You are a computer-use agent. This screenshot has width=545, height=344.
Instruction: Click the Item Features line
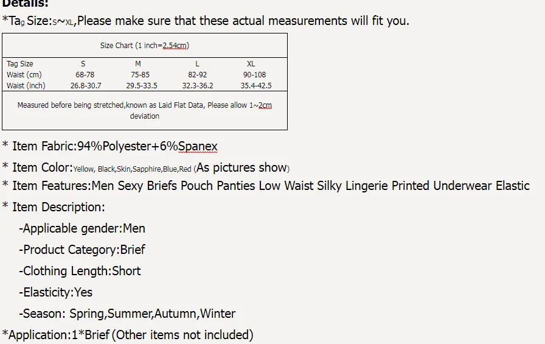[266, 186]
